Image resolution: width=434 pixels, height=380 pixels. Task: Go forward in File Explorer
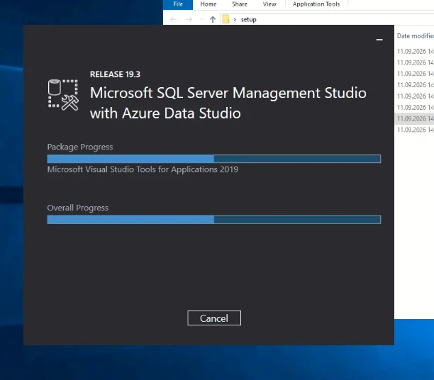click(x=189, y=19)
